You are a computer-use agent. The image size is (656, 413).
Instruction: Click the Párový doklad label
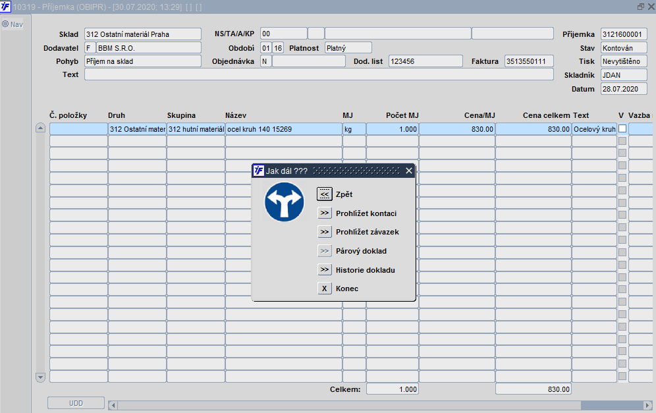click(x=361, y=251)
